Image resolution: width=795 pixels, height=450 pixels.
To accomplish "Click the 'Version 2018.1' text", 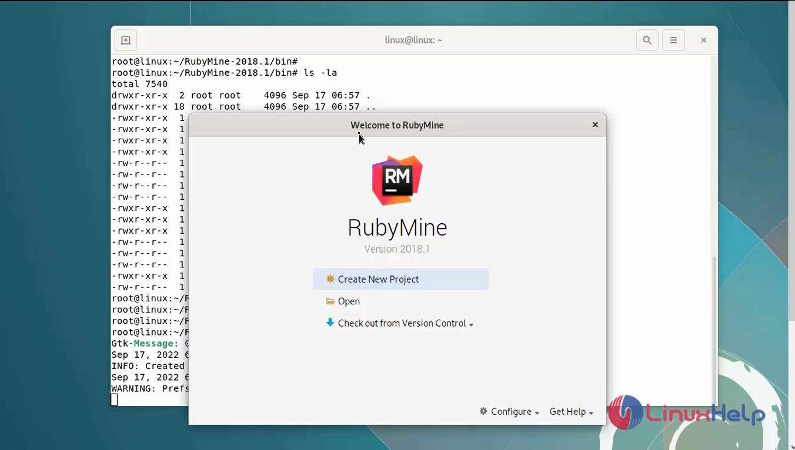I will coord(397,249).
